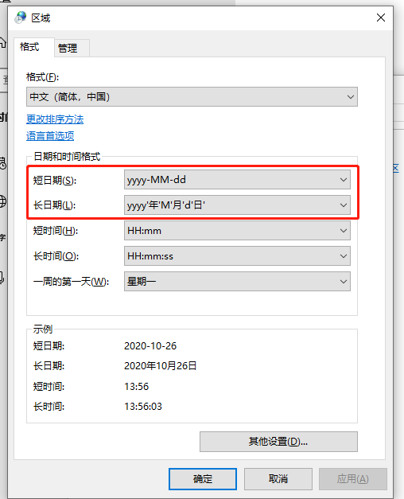Image resolution: width=404 pixels, height=499 pixels.
Task: Switch to the 管理 tab
Action: [68, 48]
